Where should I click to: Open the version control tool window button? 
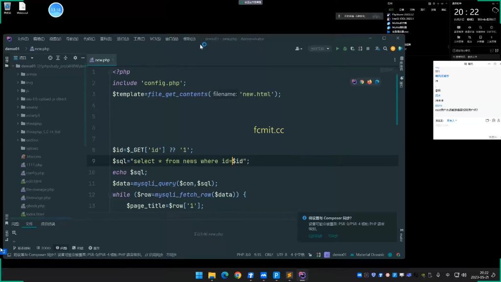22,248
